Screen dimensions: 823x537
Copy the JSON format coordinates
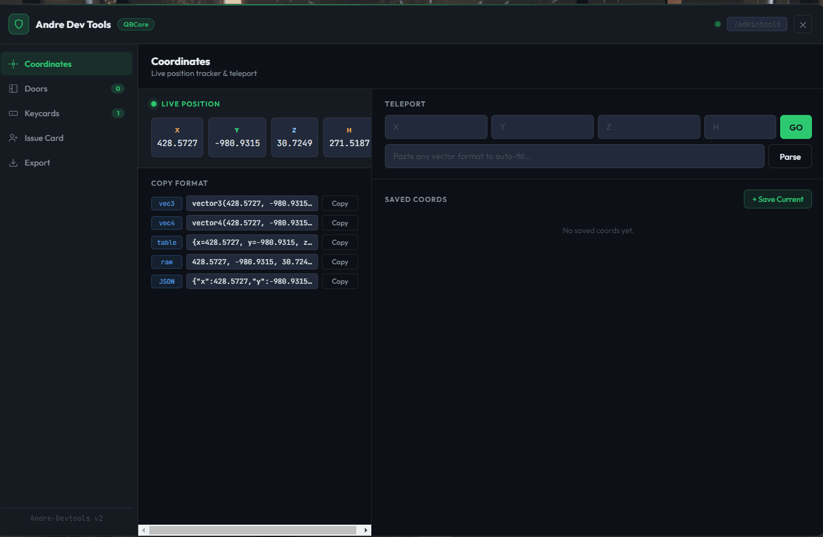pos(340,281)
